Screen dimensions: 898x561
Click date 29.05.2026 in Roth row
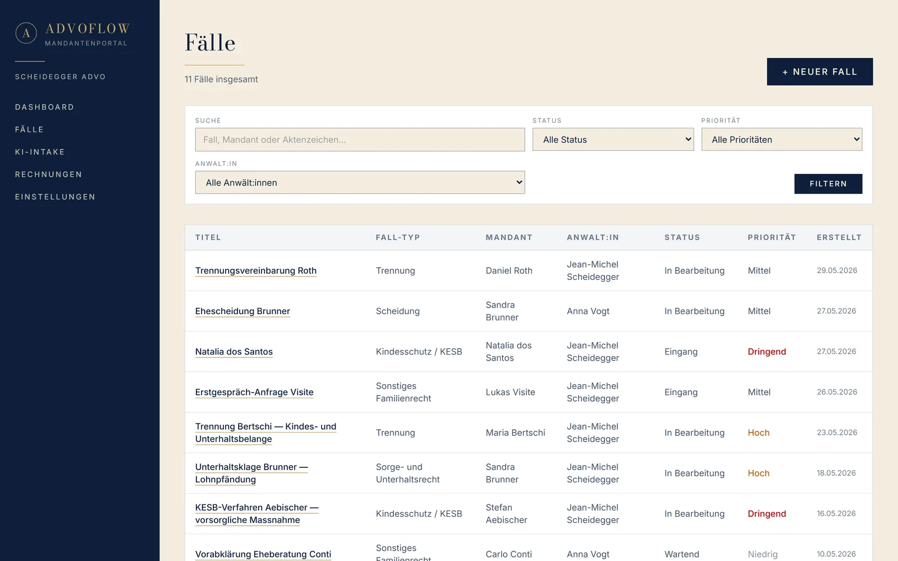837,270
